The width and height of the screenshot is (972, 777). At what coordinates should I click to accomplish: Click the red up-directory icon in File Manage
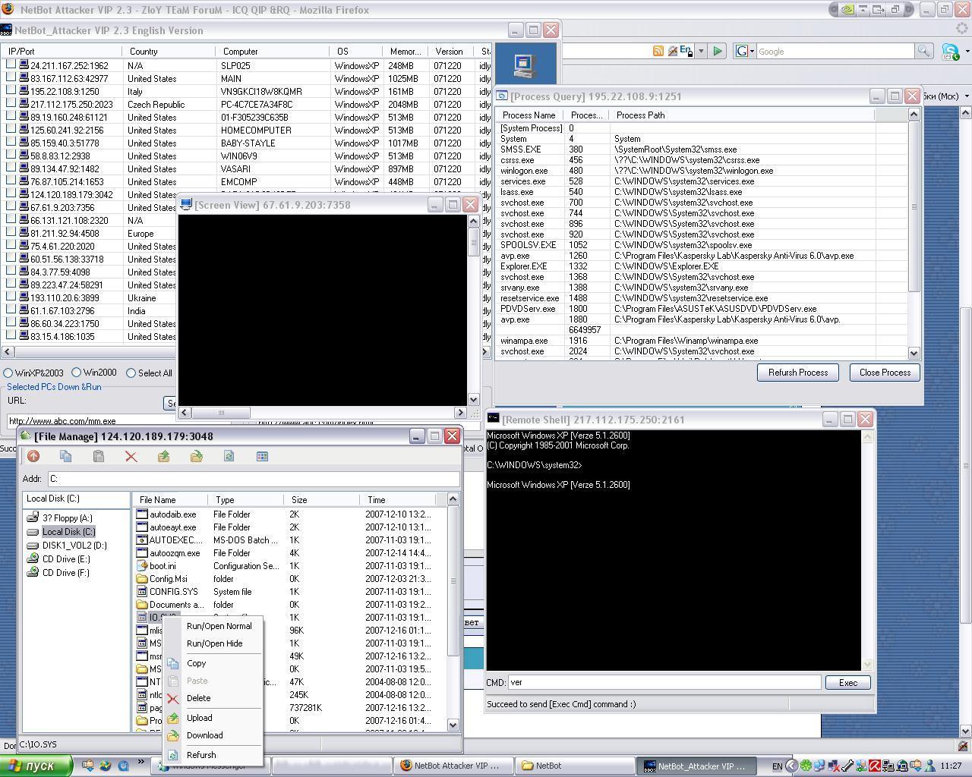33,456
